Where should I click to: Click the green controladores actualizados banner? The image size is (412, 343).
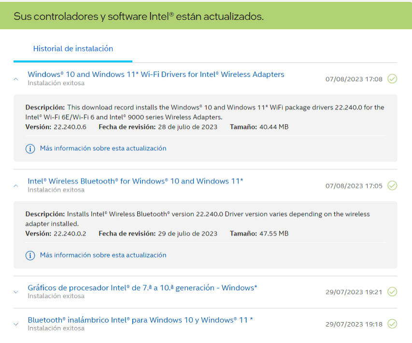tap(206, 15)
